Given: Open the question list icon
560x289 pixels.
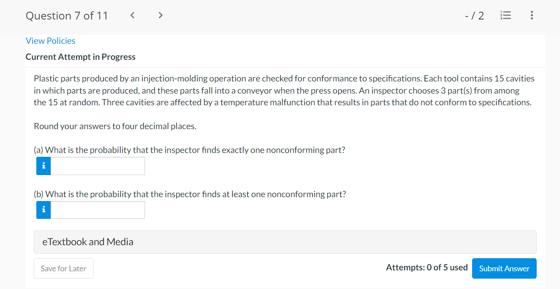Looking at the screenshot, I should tap(505, 16).
